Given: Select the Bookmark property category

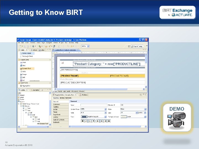Looking at the screenshot, I should 61,122.
